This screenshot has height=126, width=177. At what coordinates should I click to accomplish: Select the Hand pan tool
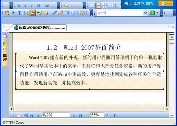point(7,13)
